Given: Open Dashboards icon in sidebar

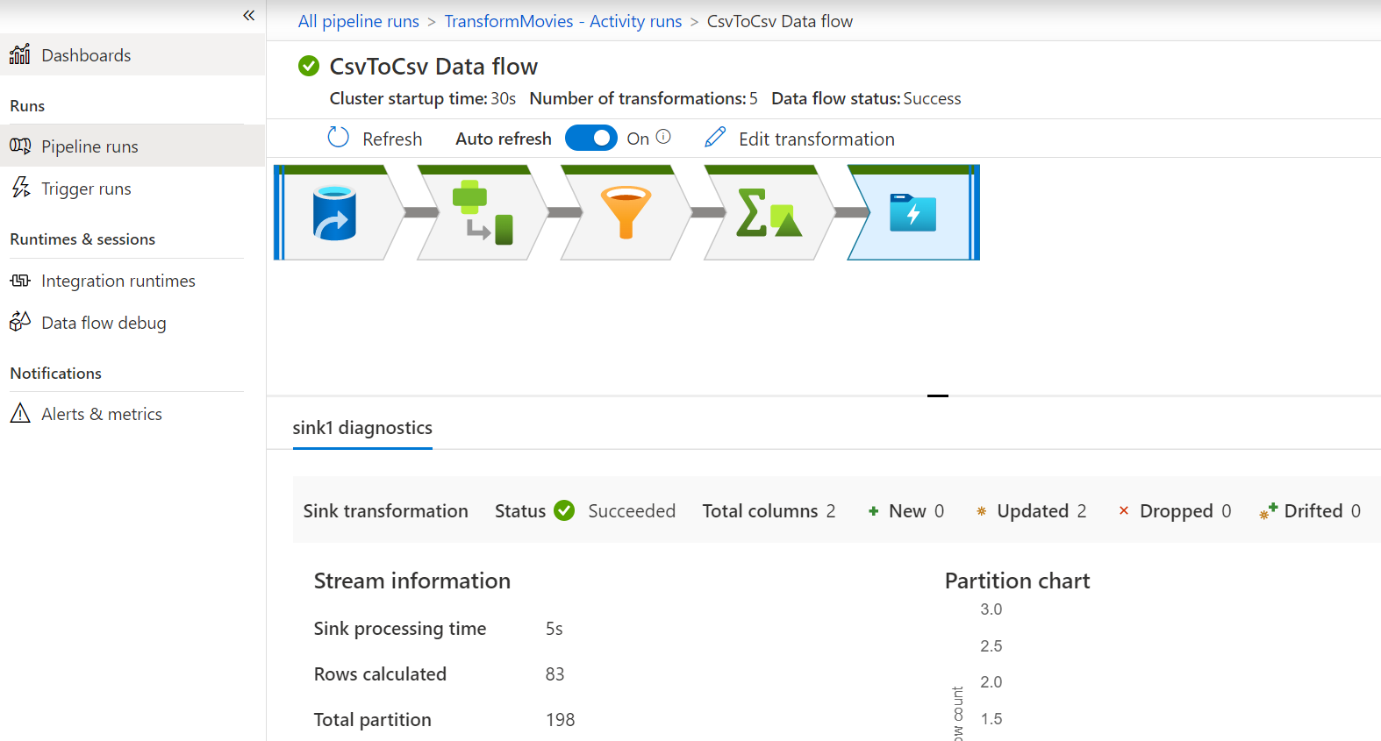Looking at the screenshot, I should click(x=20, y=54).
